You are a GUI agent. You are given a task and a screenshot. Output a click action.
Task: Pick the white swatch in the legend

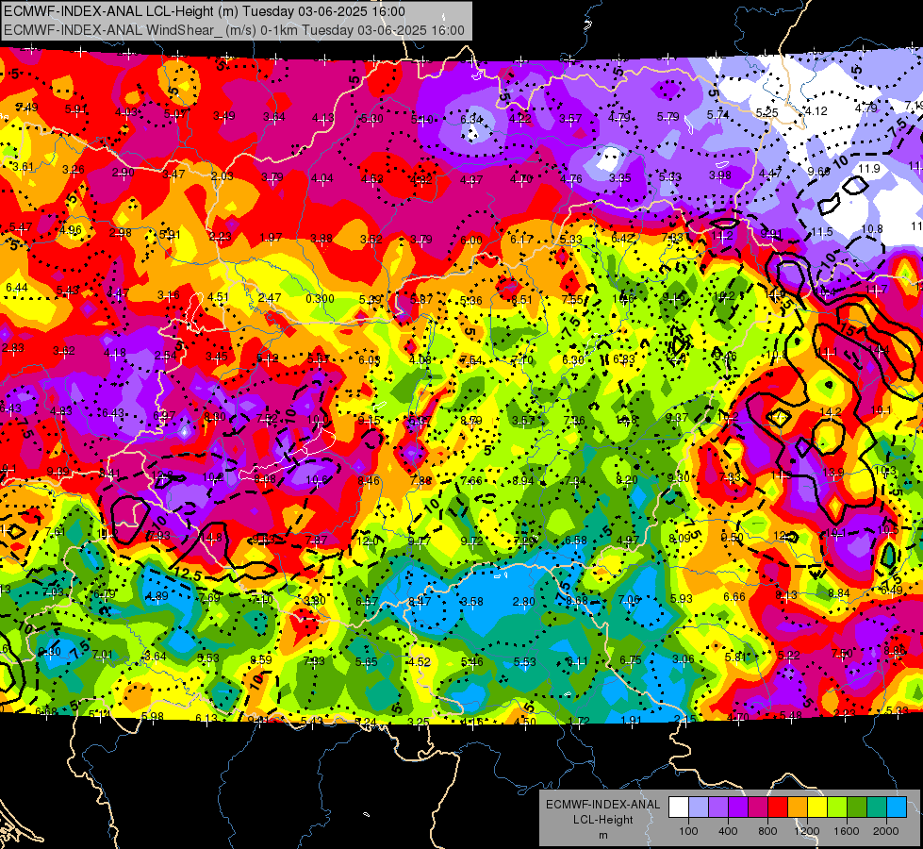[678, 807]
